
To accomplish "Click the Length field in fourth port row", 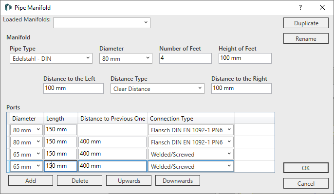I will (60, 166).
